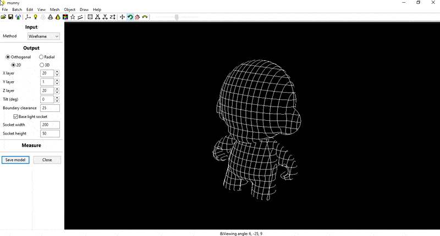Click the Z layer value field

pos(47,91)
